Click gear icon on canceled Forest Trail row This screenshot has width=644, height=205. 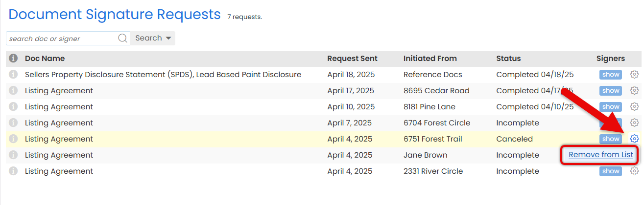pyautogui.click(x=634, y=139)
